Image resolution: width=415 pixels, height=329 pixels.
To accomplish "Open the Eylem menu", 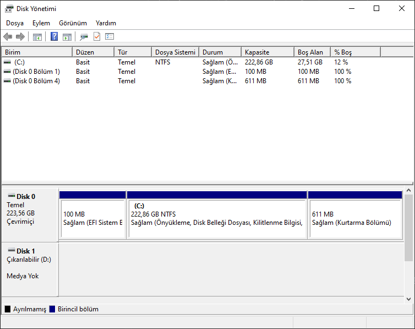I will 41,23.
